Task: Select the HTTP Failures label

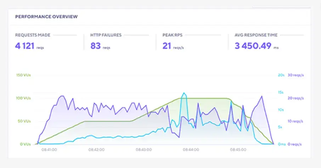Action: point(106,35)
